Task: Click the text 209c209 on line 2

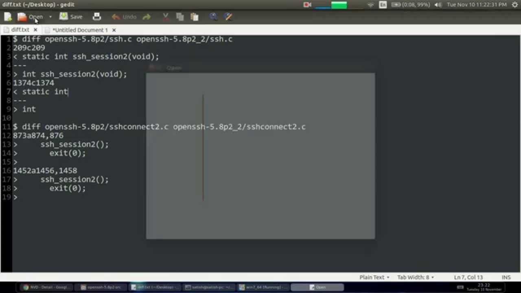Action: (29, 48)
